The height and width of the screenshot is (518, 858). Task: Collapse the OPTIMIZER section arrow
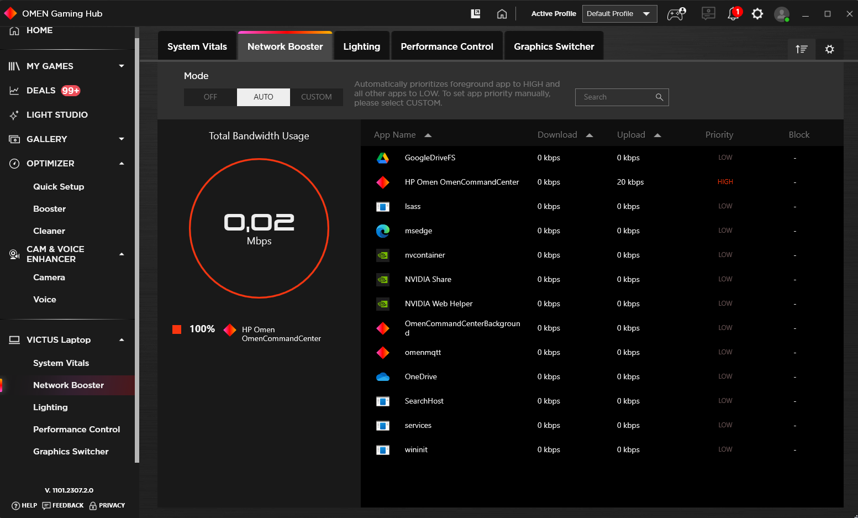tap(122, 164)
